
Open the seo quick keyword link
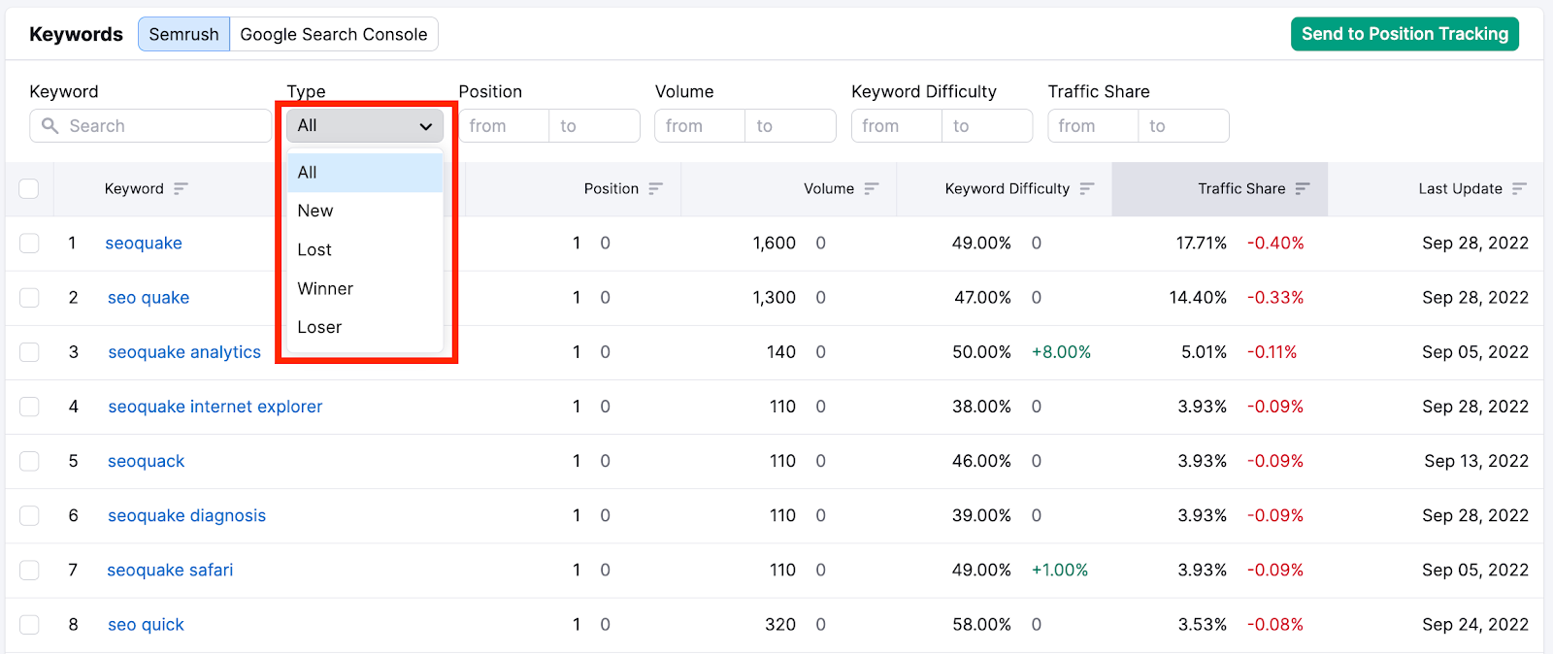point(146,624)
